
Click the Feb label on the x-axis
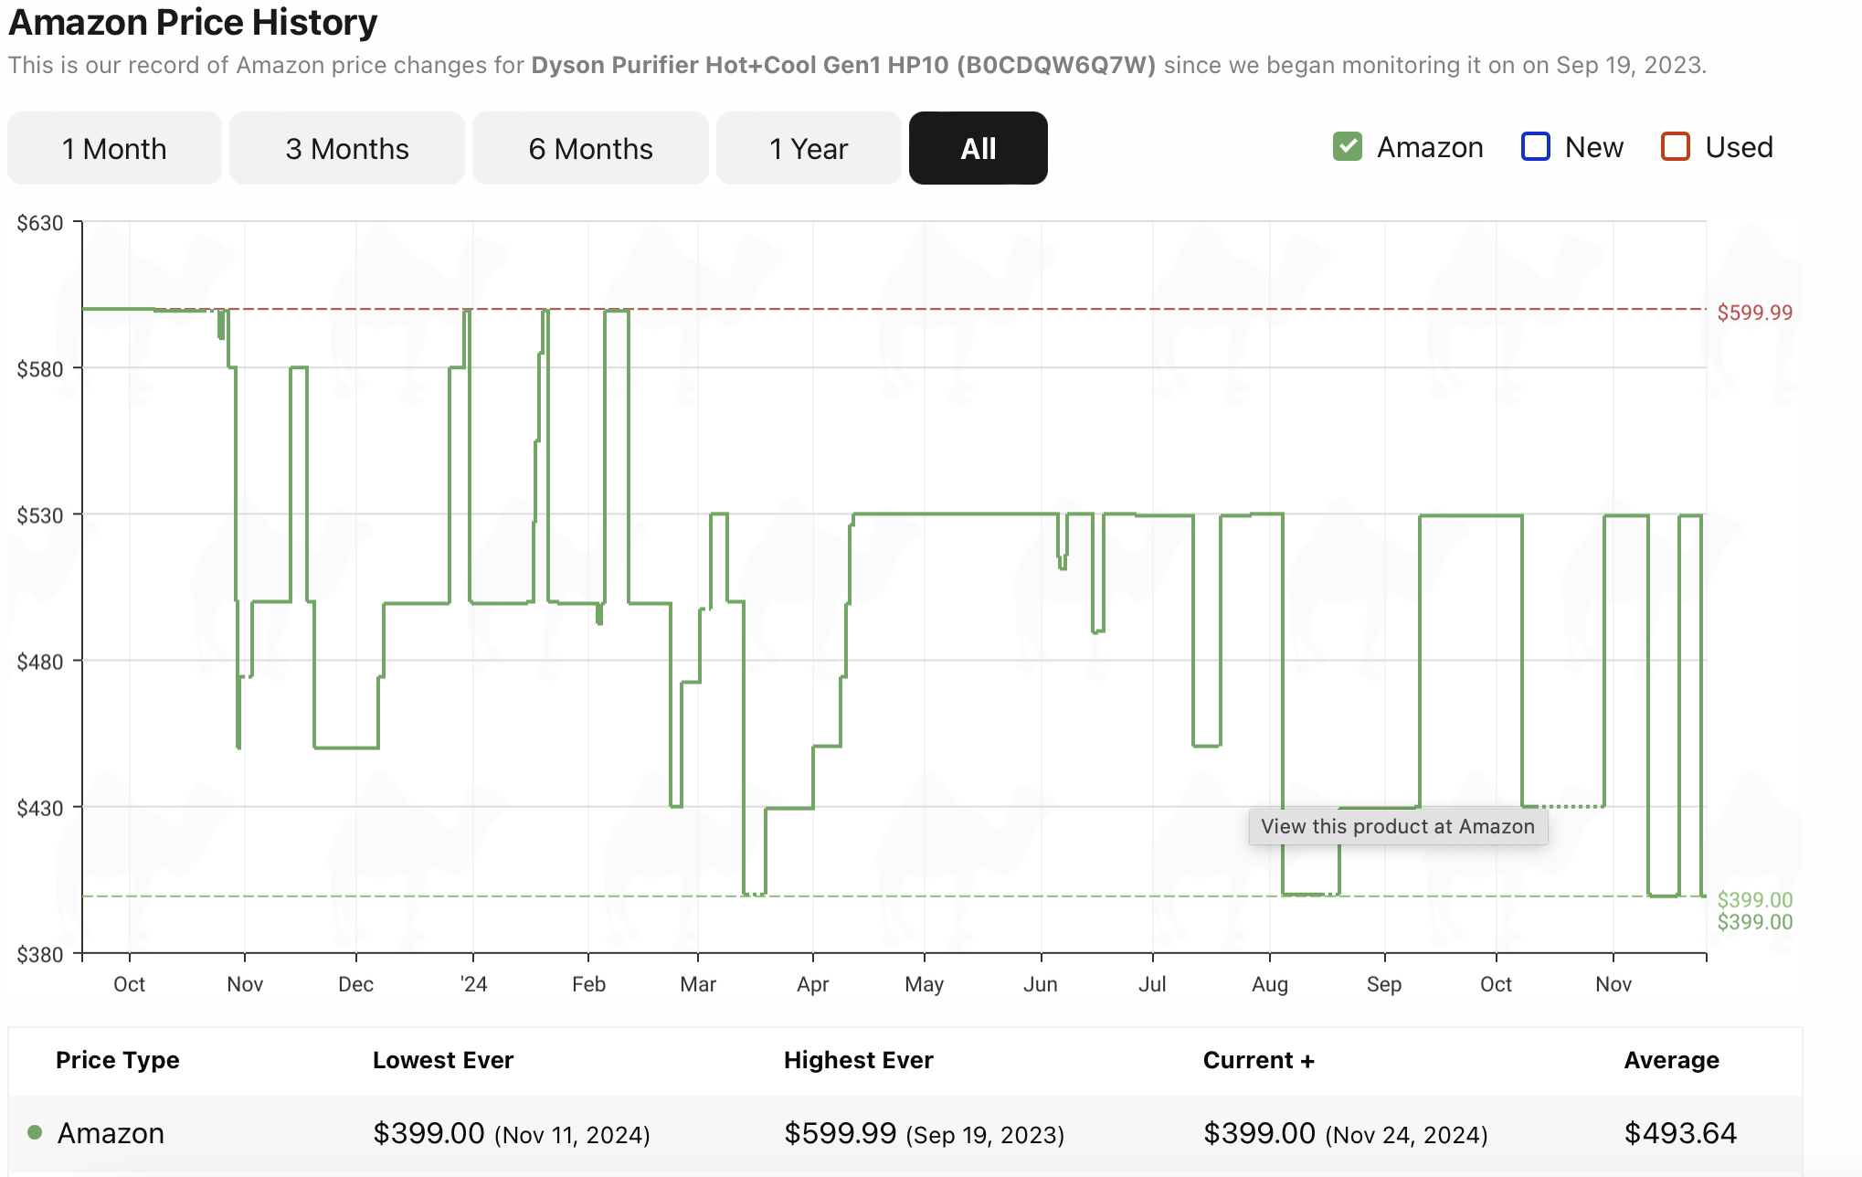pyautogui.click(x=589, y=984)
